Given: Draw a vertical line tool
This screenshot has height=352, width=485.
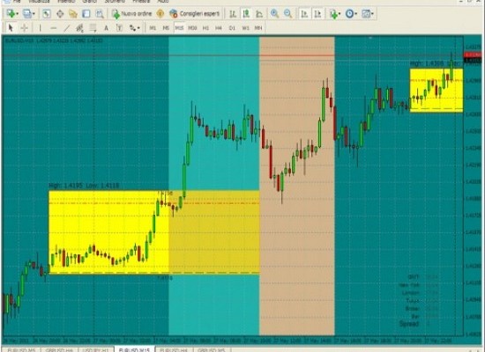Looking at the screenshot, I should (40, 28).
